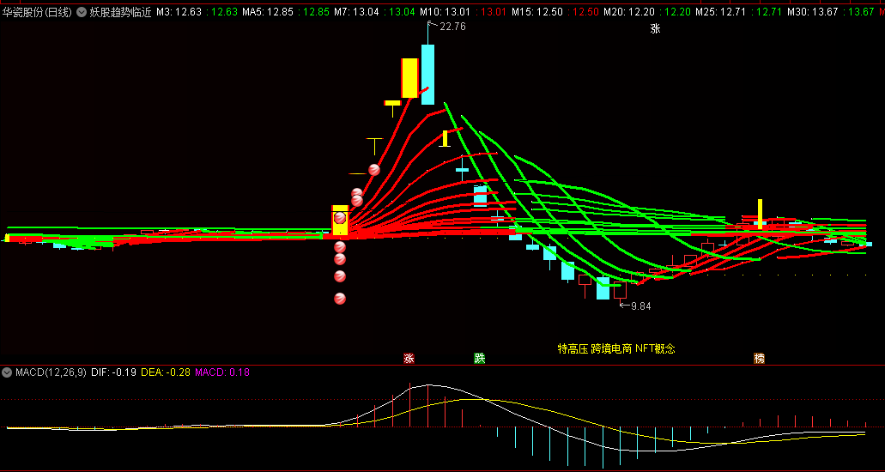Click the 跨境电商 concept tag

pyautogui.click(x=611, y=348)
